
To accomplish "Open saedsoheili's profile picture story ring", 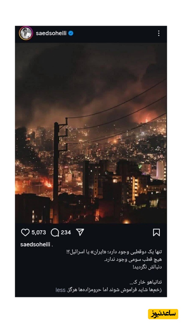I will click(26, 33).
